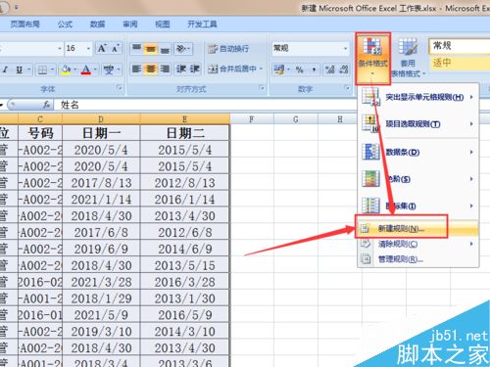
Task: Open the font name dropdown arrow
Action: pos(60,49)
